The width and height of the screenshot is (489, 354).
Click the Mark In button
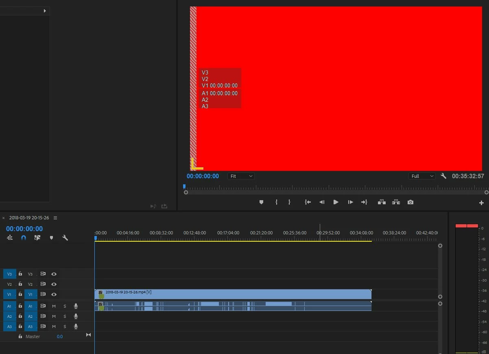pyautogui.click(x=276, y=202)
